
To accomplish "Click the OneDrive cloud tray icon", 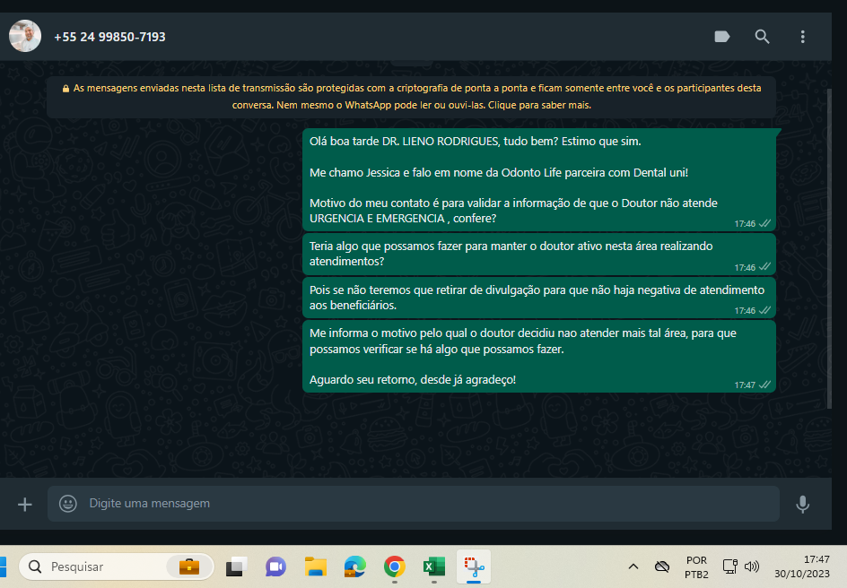I will 662,566.
